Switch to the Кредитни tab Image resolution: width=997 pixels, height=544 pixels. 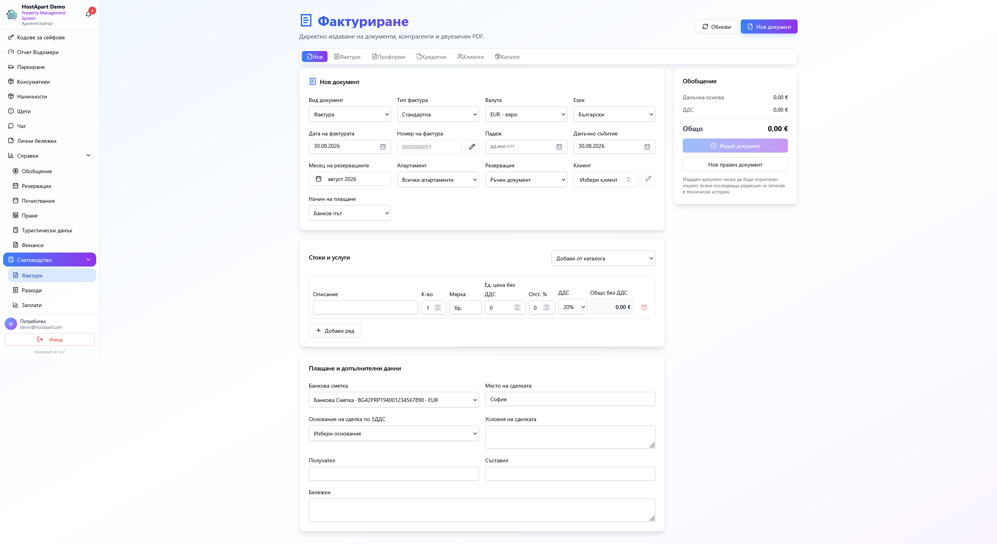(431, 57)
